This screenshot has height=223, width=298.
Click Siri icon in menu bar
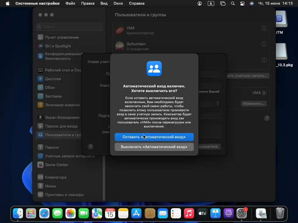(x=252, y=3)
